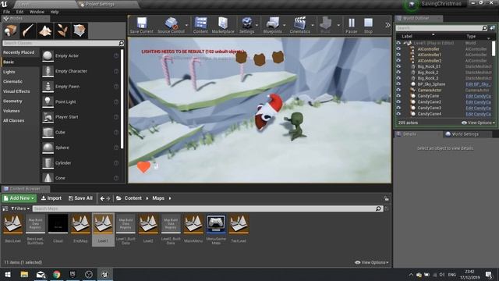The height and width of the screenshot is (281, 499).
Task: Select Point Light in class list
Action: 80,101
